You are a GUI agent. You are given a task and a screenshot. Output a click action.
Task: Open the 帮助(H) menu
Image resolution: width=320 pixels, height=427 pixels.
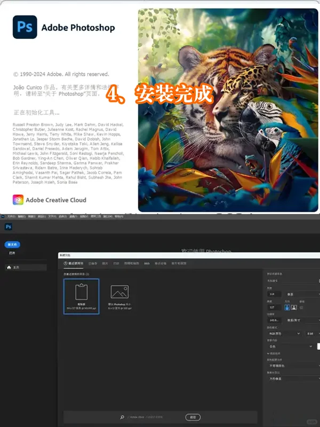tap(118, 217)
